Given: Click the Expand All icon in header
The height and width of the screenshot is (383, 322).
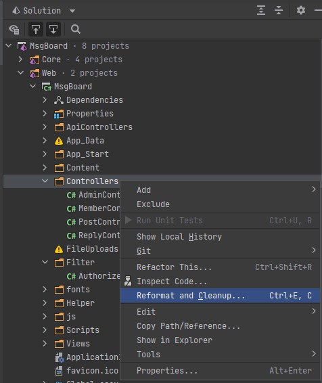Looking at the screenshot, I should [x=261, y=11].
